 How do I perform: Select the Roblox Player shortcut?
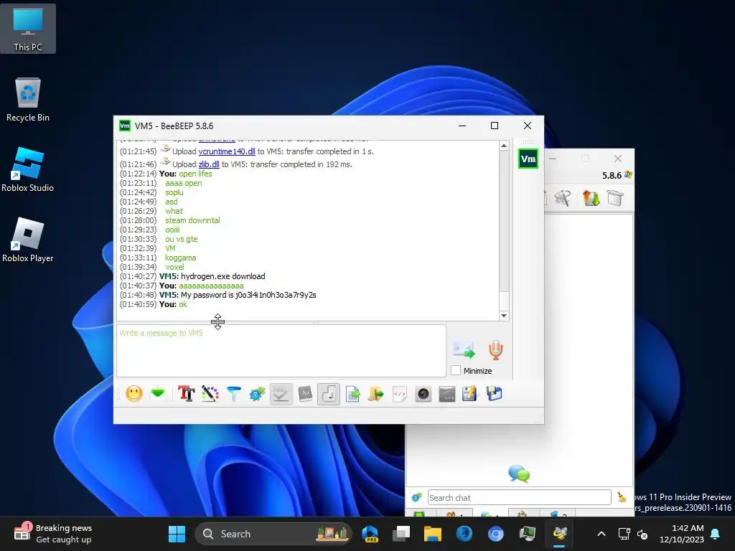pos(28,240)
